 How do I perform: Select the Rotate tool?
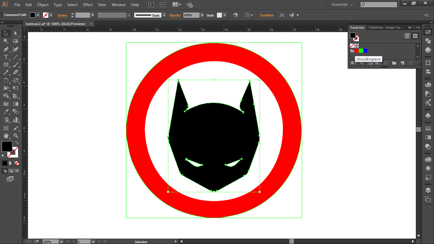click(6, 80)
